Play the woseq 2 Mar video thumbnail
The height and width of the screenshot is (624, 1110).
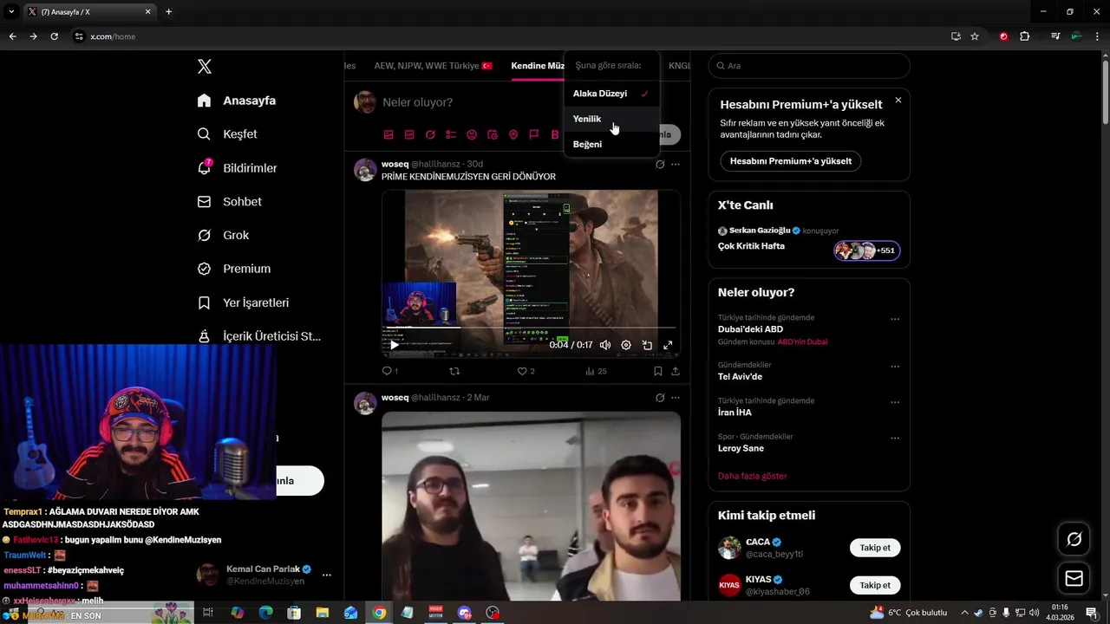(531, 506)
